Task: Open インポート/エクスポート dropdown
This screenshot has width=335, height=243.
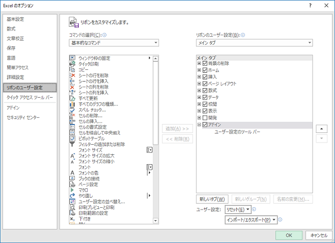Action: coord(251,220)
